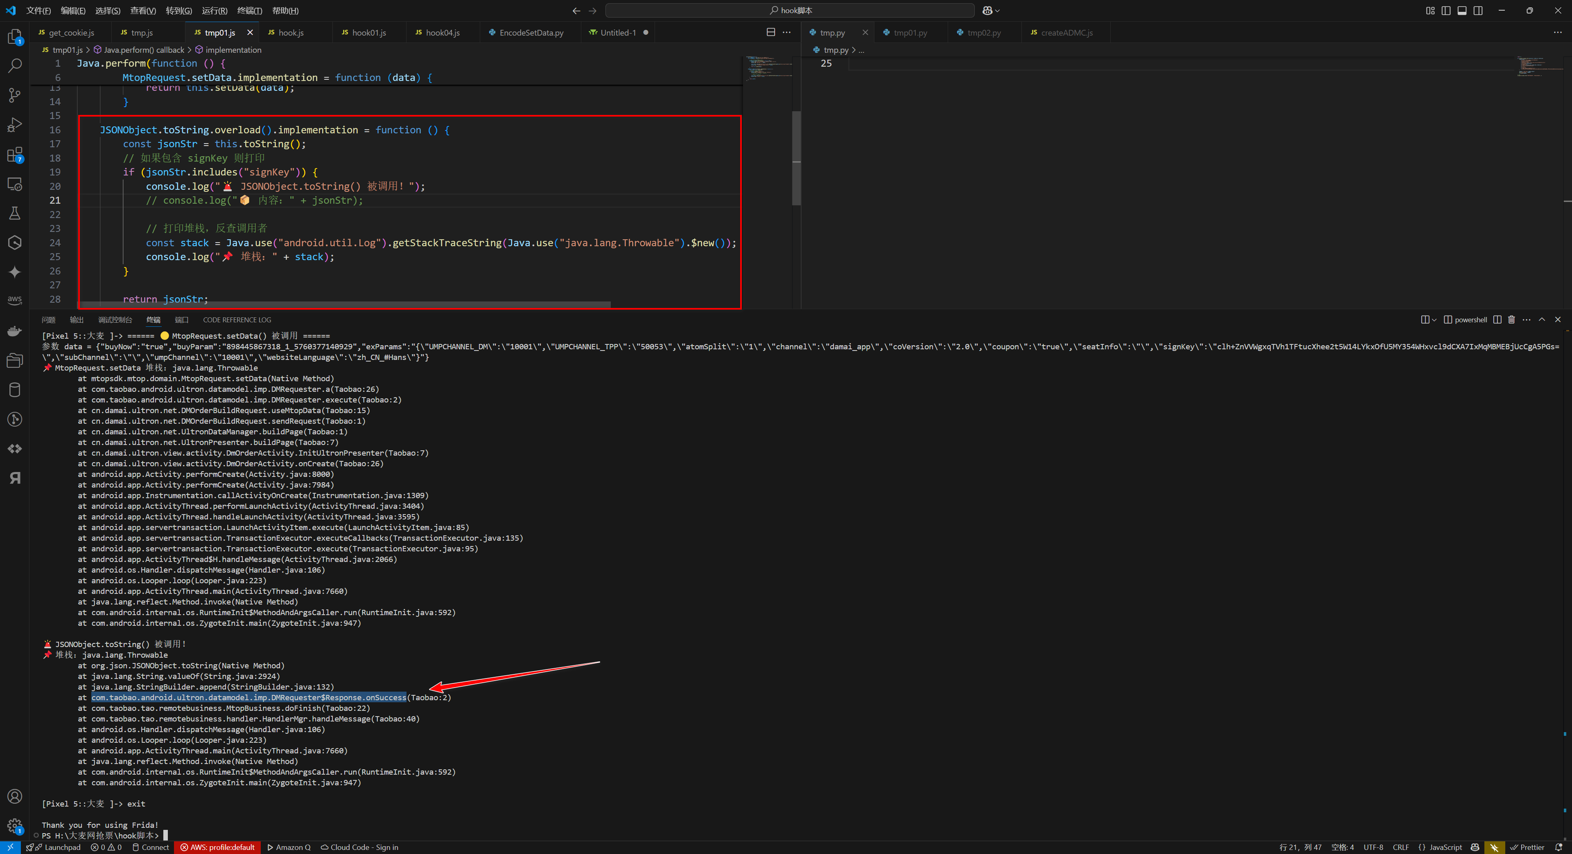Click the editor horizontal scrollbar
This screenshot has width=1572, height=854.
345,304
